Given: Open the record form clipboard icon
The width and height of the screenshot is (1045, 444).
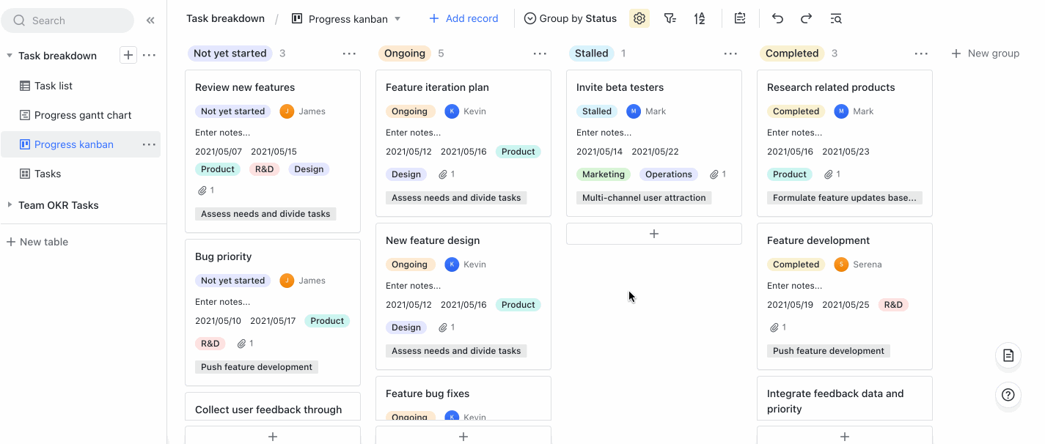Looking at the screenshot, I should pyautogui.click(x=740, y=18).
